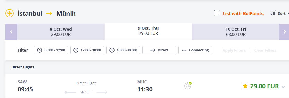
Task: Open the Sort dropdown
Action: coord(279,13)
